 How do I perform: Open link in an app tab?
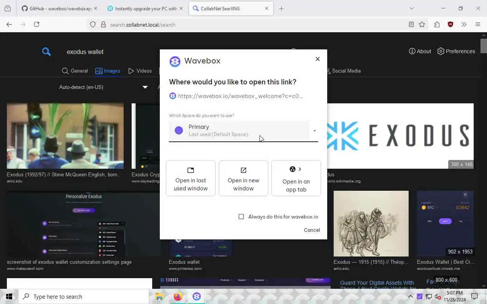point(296,178)
